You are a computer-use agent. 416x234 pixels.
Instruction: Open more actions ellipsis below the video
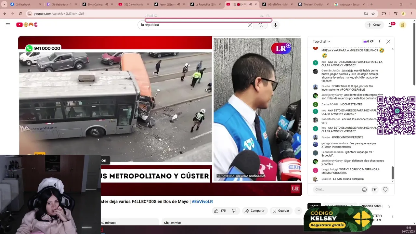[x=298, y=211]
